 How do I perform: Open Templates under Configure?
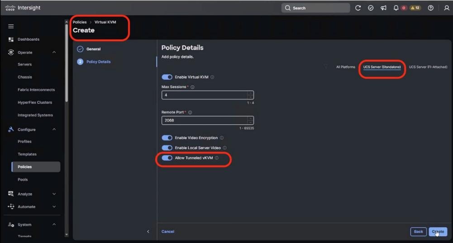(27, 154)
